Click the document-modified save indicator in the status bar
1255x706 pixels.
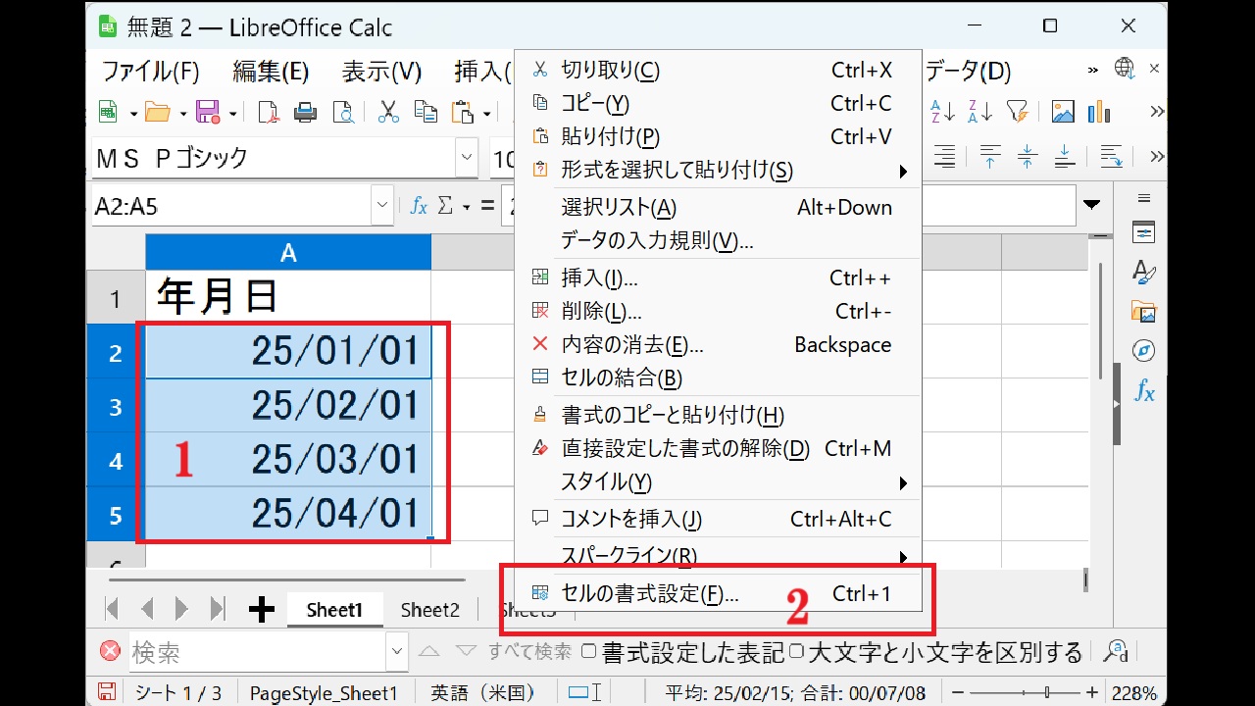106,692
